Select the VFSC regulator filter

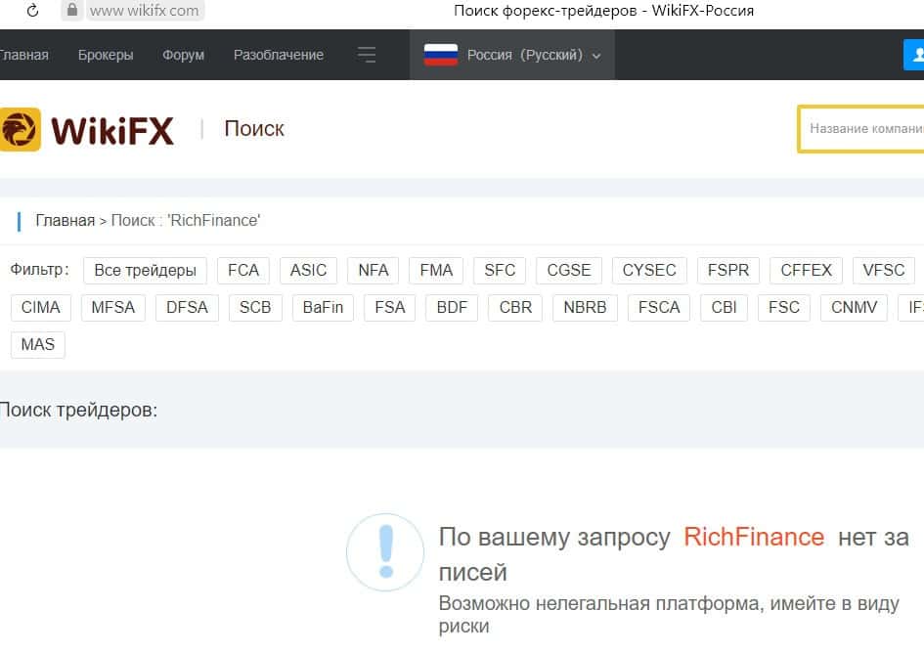coord(884,271)
